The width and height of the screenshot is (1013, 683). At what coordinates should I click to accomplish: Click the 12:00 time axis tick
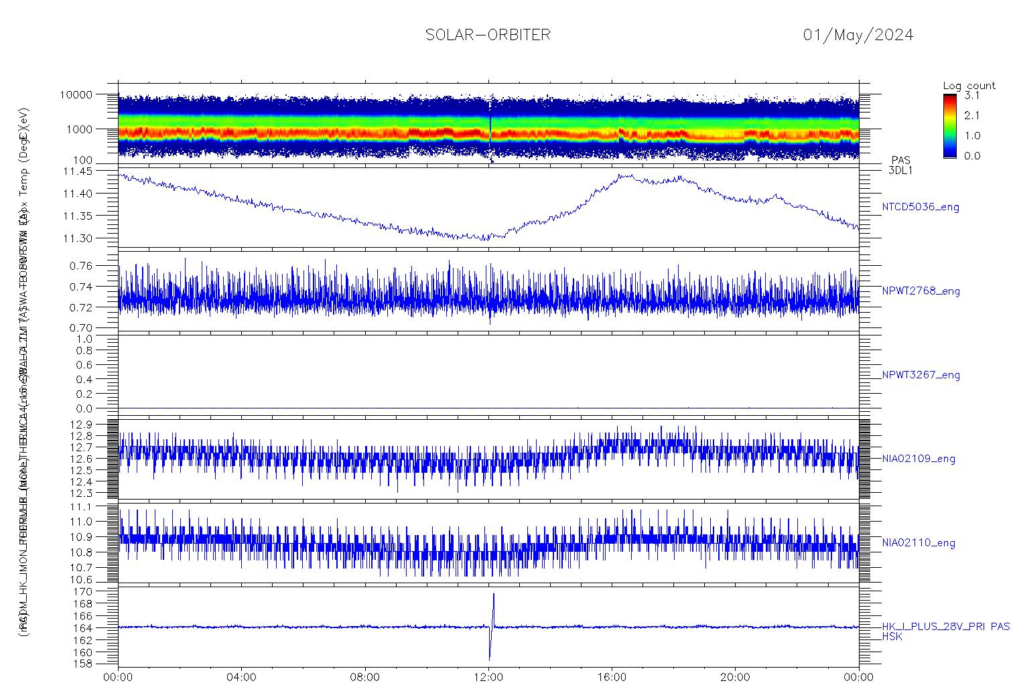pos(488,676)
